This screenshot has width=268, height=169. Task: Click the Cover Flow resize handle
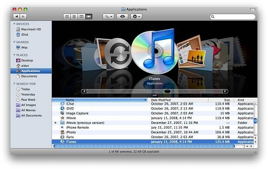click(x=155, y=95)
